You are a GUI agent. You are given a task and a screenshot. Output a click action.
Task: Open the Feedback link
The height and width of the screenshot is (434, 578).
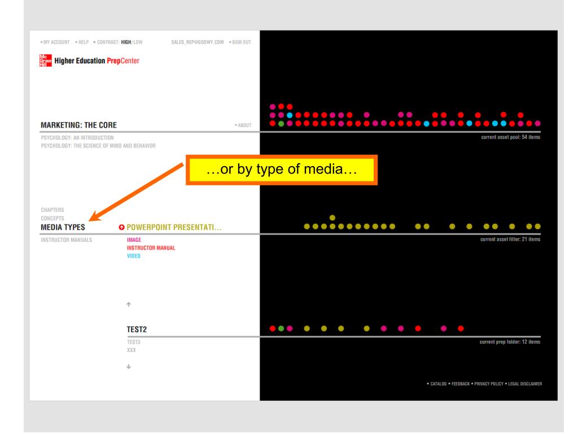pyautogui.click(x=461, y=384)
